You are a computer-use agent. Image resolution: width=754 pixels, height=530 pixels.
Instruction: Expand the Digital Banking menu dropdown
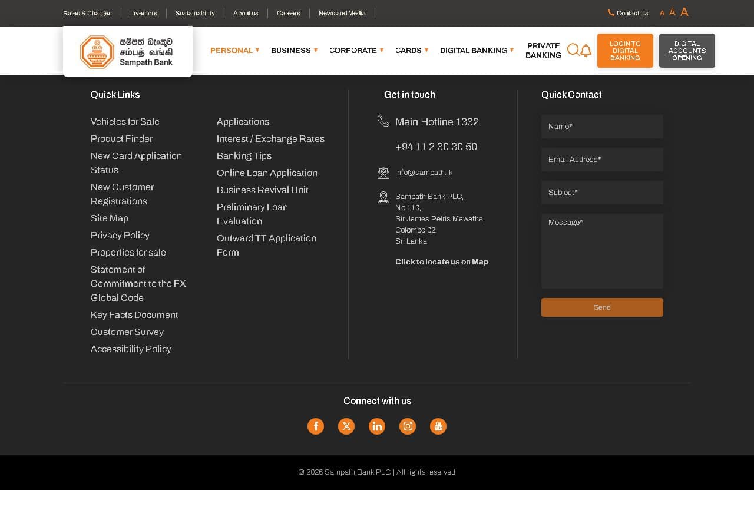(477, 50)
